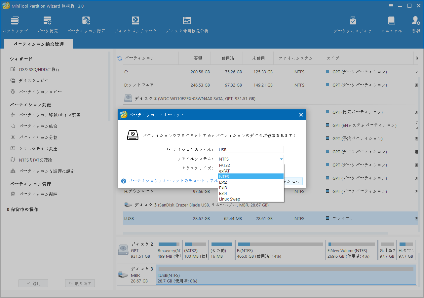Image resolution: width=424 pixels, height=298 pixels.
Task: Switch to the パーティション総合管理 tab
Action: click(x=38, y=44)
